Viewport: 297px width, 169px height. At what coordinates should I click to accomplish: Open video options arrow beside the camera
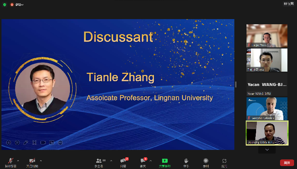coord(41,161)
